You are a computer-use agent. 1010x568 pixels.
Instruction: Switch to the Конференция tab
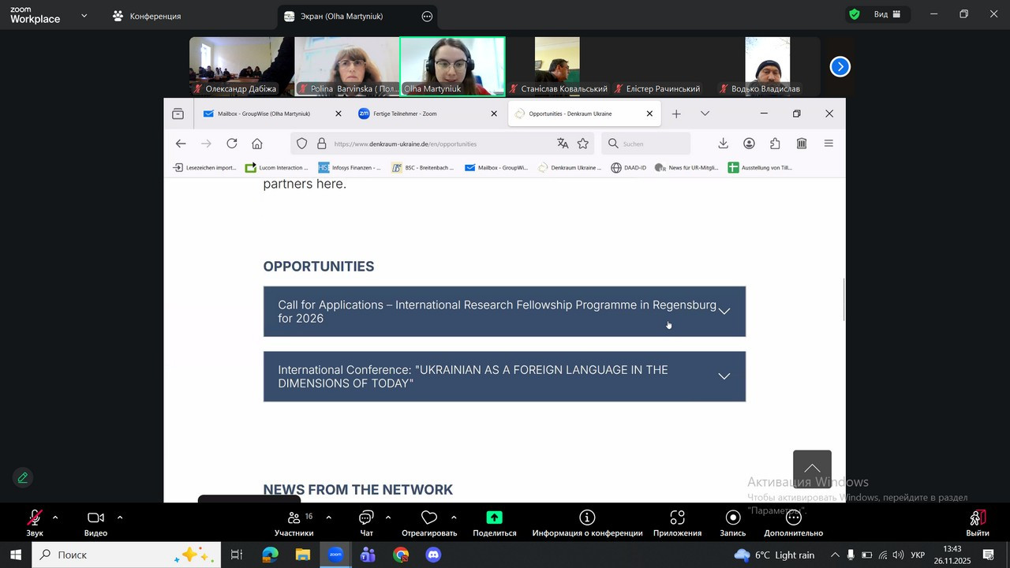point(147,16)
